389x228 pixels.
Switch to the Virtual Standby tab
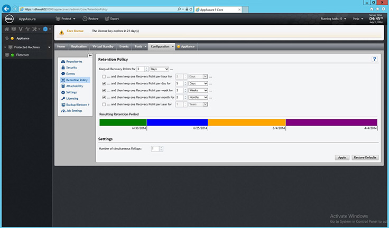coord(103,46)
